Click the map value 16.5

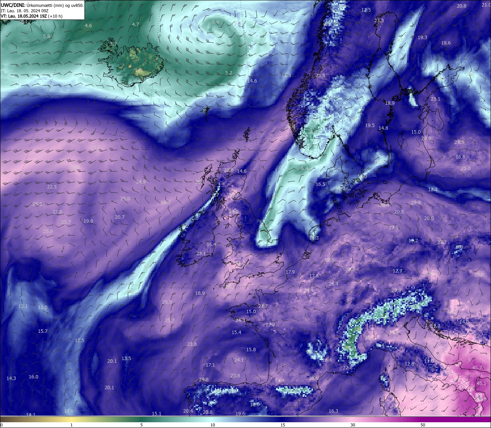click(x=320, y=184)
